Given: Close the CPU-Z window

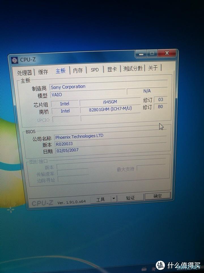Looking at the screenshot, I should [167, 53].
